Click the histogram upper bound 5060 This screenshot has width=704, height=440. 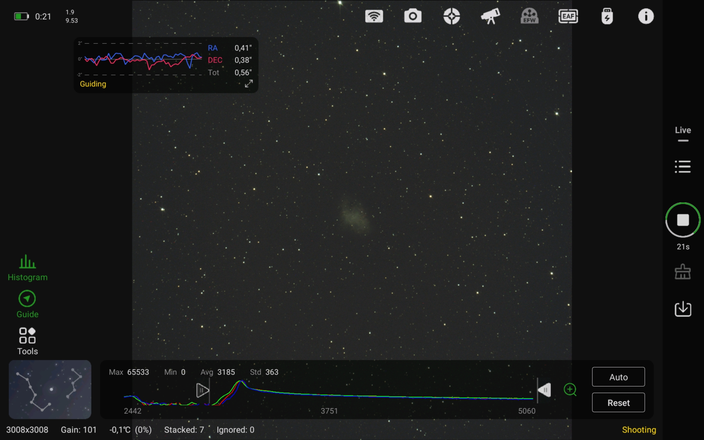tap(527, 411)
